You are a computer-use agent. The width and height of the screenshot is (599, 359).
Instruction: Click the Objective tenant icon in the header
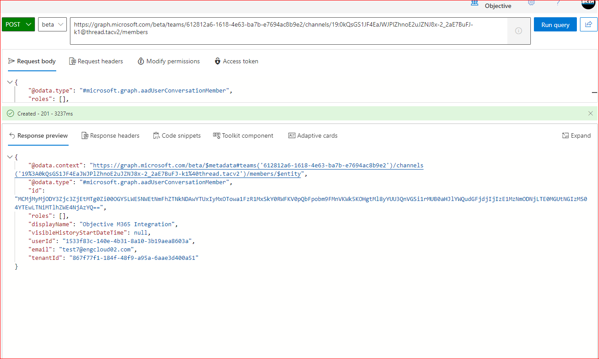tap(475, 3)
